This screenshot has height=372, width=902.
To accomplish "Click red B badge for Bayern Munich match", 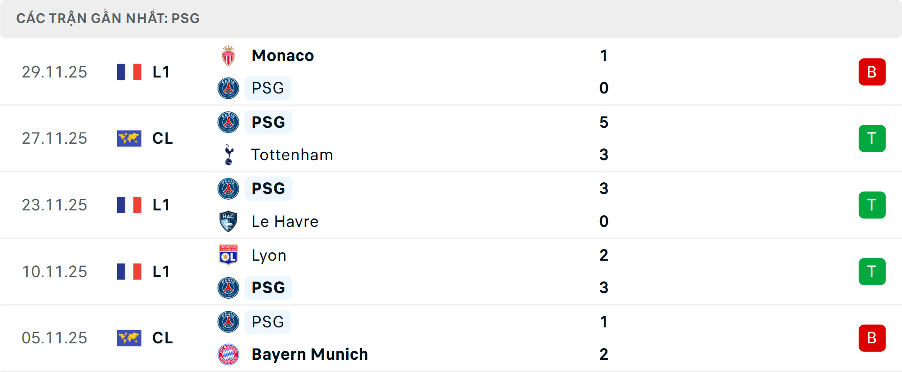I will pyautogui.click(x=872, y=338).
